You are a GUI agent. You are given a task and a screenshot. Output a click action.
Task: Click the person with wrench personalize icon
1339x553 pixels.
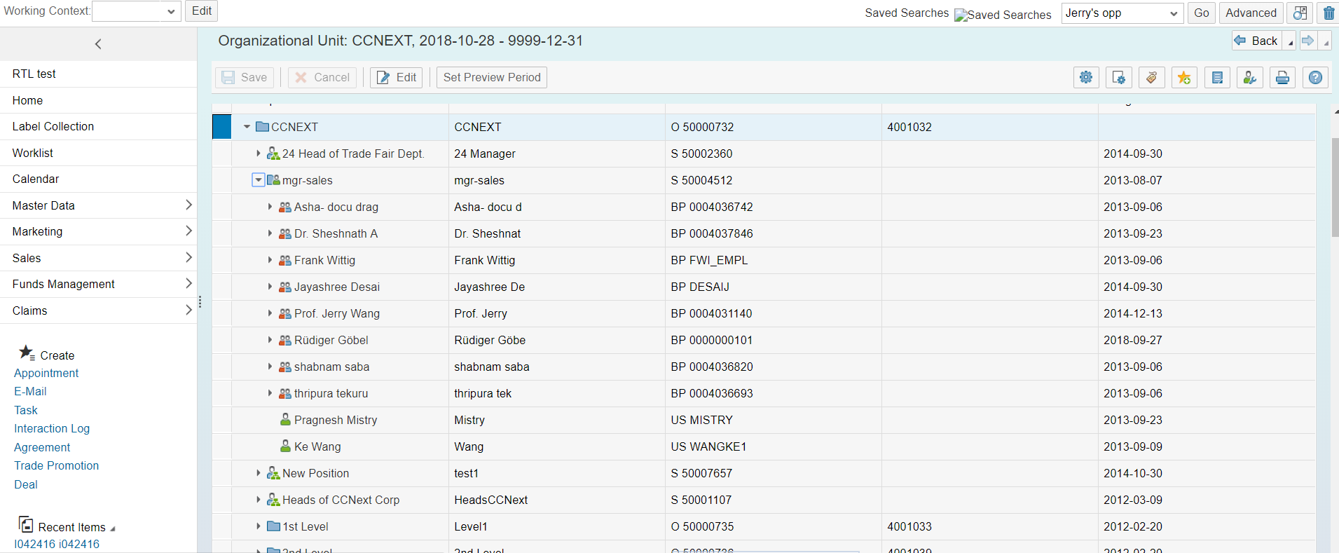tap(1250, 77)
